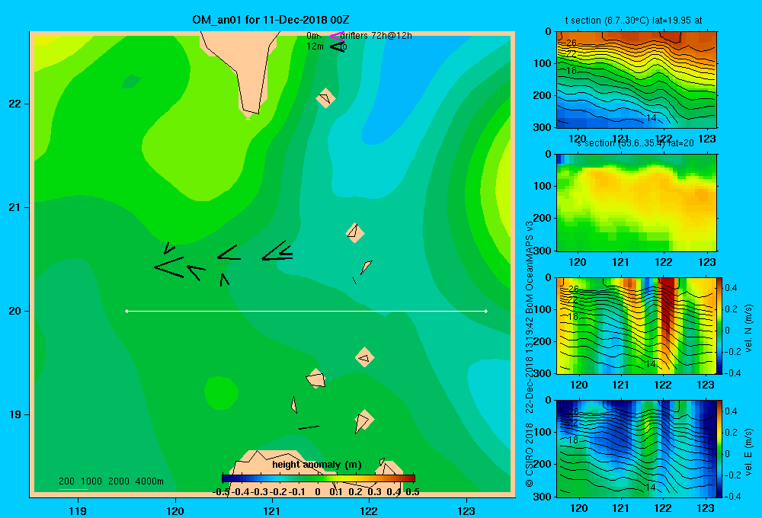Click latitude label 19 on main map
This screenshot has width=762, height=518.
point(15,414)
